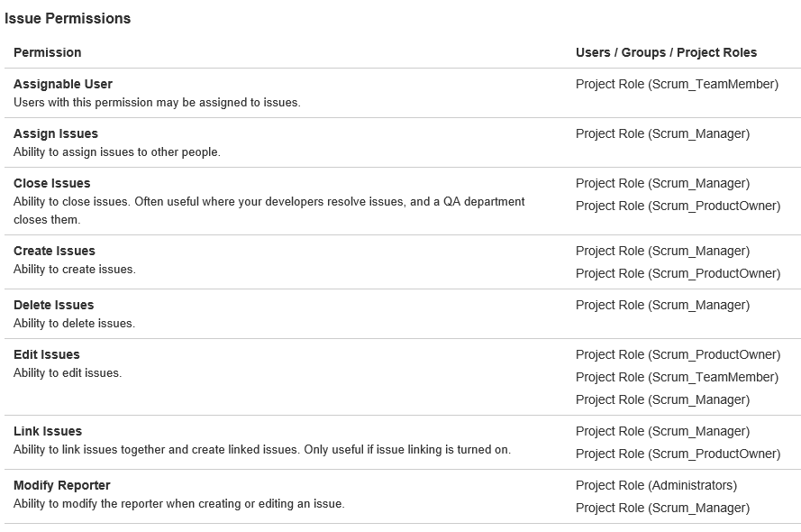Click Scrum_Manager role beside Assign Issues

click(662, 133)
